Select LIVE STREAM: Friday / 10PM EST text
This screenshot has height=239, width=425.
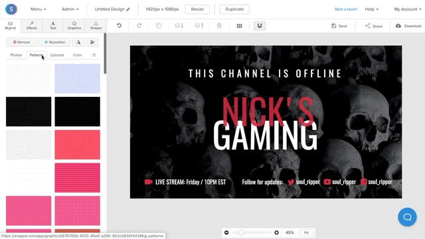(x=191, y=182)
